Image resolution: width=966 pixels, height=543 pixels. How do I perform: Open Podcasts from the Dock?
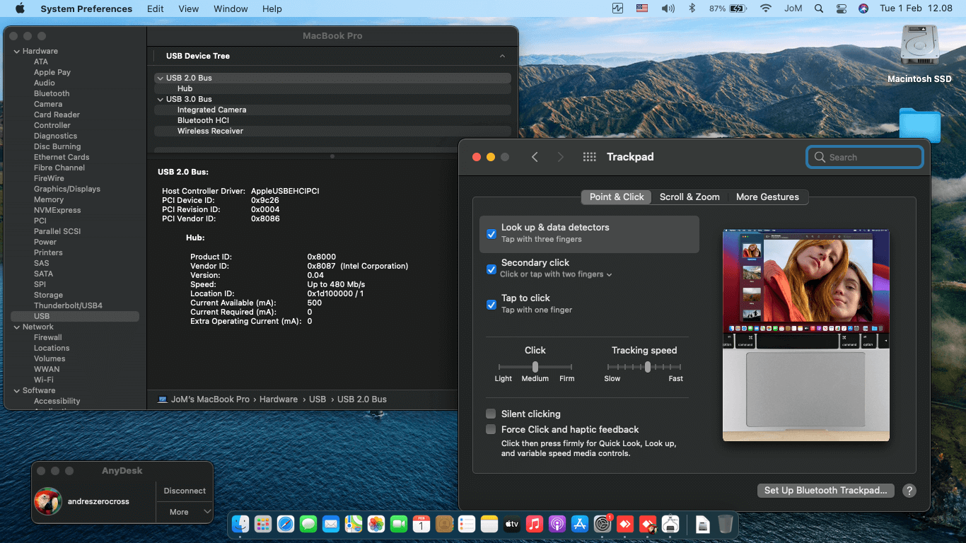point(557,524)
